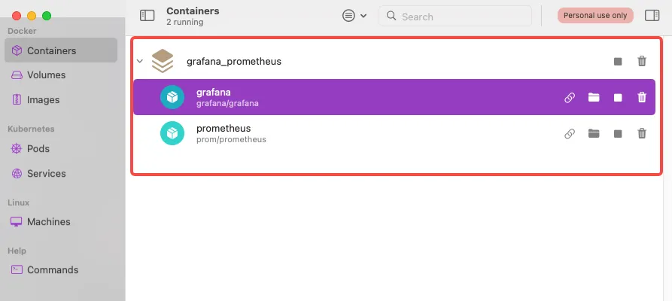Delete the prometheus container

pyautogui.click(x=642, y=133)
